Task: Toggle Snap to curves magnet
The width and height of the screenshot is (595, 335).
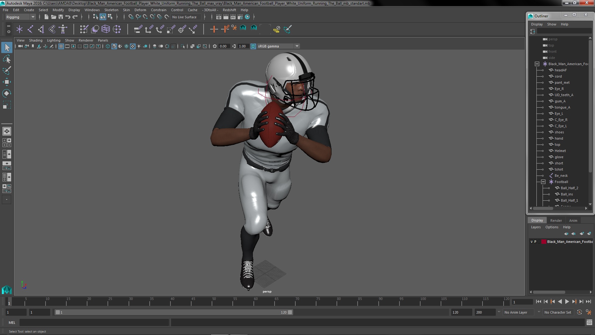Action: [138, 17]
